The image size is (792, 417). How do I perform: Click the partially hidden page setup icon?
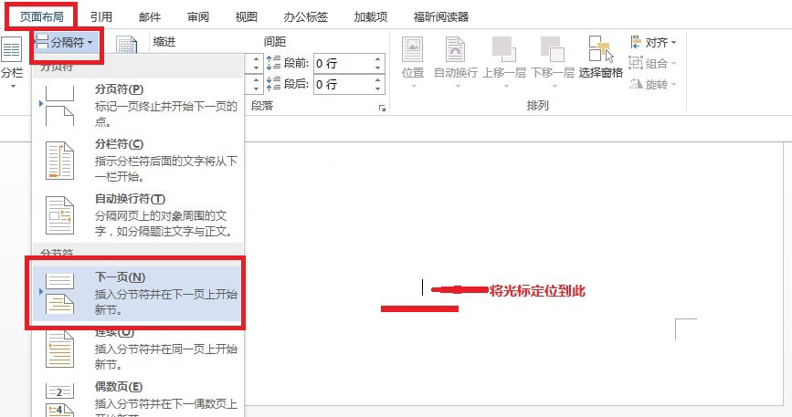(x=126, y=45)
